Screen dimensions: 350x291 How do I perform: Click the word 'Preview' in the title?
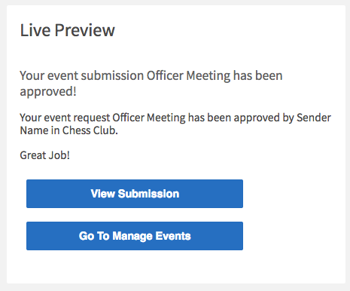85,30
